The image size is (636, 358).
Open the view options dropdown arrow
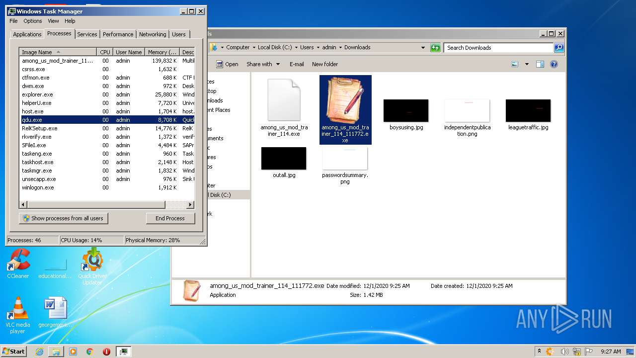point(527,64)
